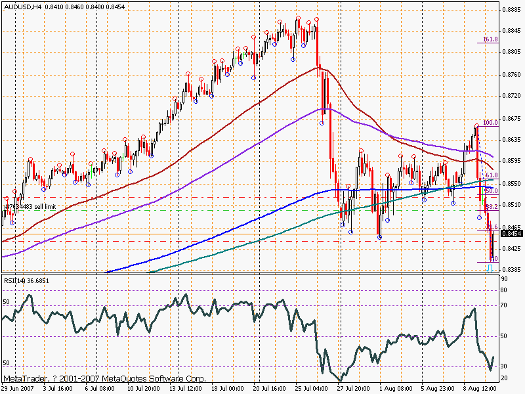Click the 29 Jun 2007 date axis label
Viewport: 525px width, 394px height.
pos(18,388)
